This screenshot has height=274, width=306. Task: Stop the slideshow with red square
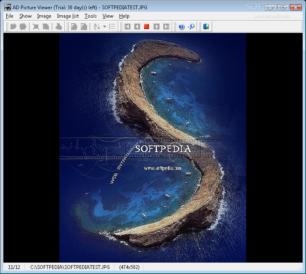(x=146, y=27)
